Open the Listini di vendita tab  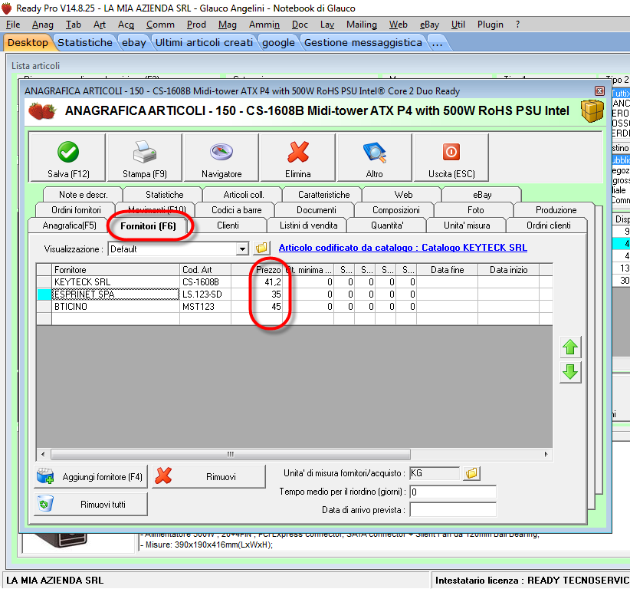pos(308,225)
